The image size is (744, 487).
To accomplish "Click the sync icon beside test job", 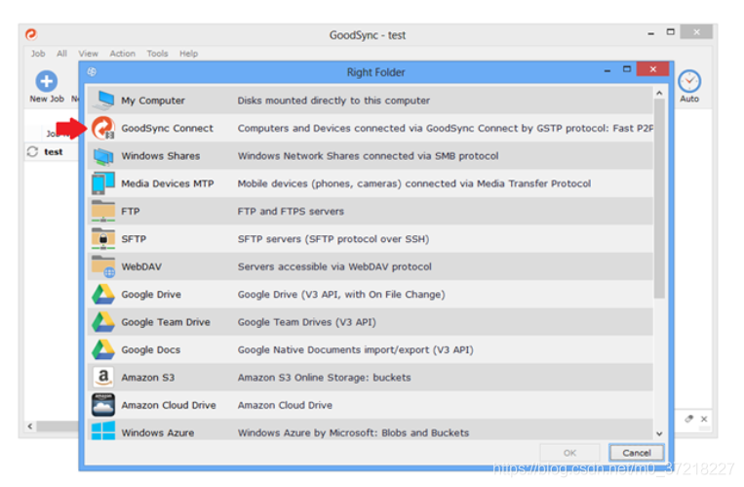I will (x=32, y=151).
